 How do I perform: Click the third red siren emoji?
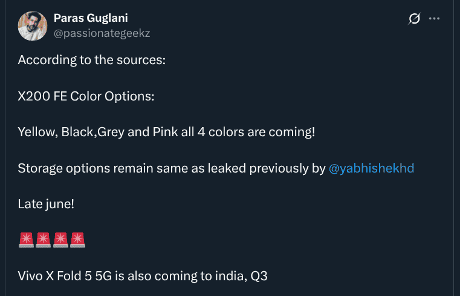click(60, 240)
